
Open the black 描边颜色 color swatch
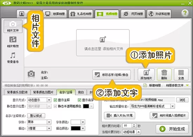76,128
